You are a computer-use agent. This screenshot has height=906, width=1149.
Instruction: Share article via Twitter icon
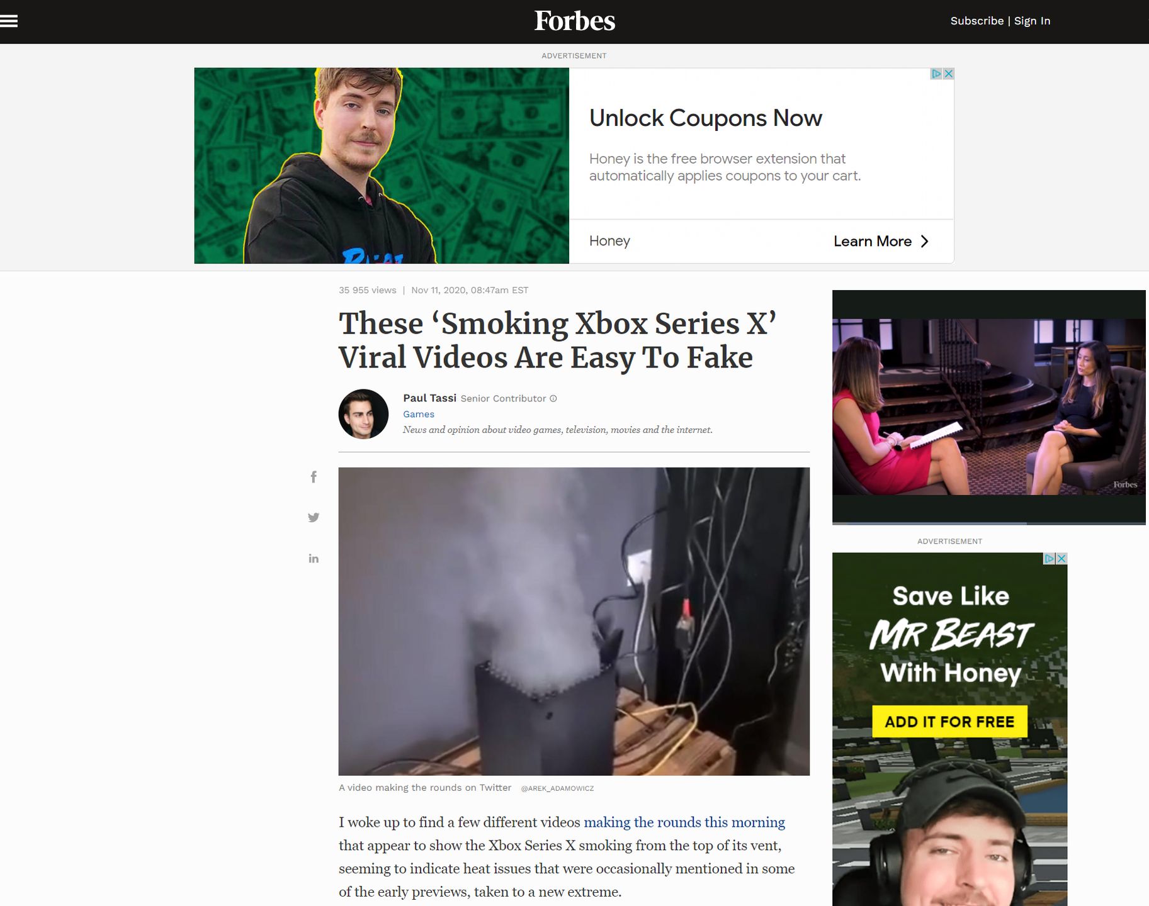tap(314, 517)
